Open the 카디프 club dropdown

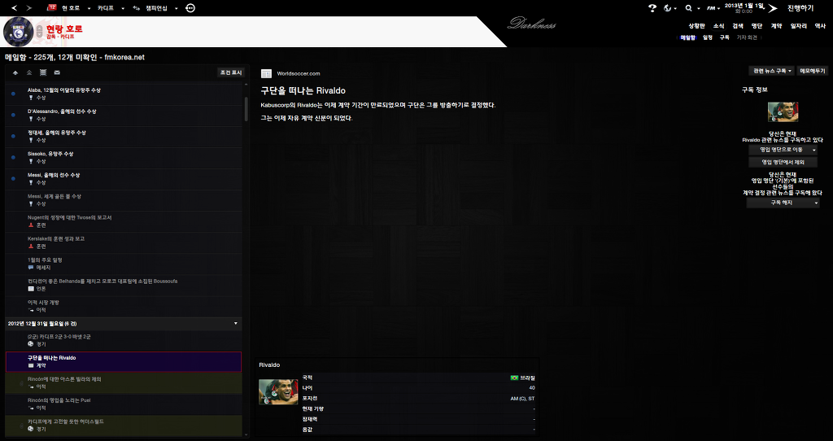(111, 8)
